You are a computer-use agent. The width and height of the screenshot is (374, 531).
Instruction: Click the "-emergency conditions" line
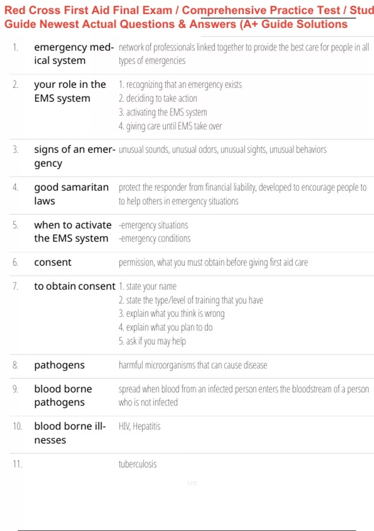click(x=155, y=239)
